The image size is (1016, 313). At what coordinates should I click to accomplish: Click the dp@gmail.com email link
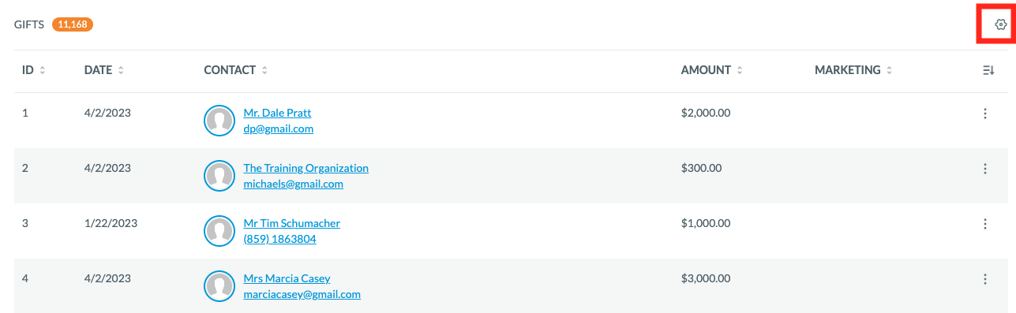coord(278,129)
